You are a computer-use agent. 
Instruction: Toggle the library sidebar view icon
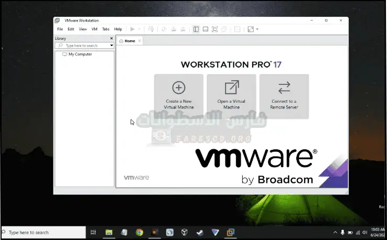tap(196, 29)
